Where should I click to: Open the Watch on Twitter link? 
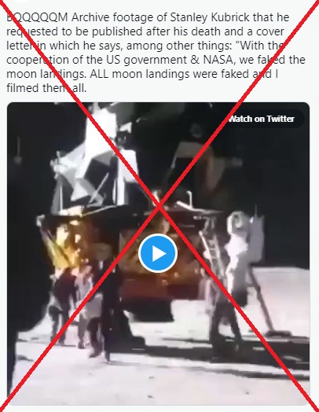click(x=261, y=119)
